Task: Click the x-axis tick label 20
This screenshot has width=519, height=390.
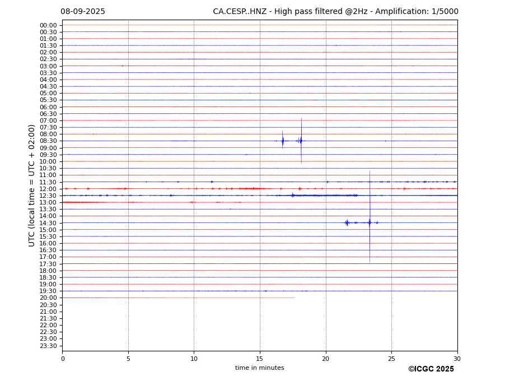Action: pos(326,359)
